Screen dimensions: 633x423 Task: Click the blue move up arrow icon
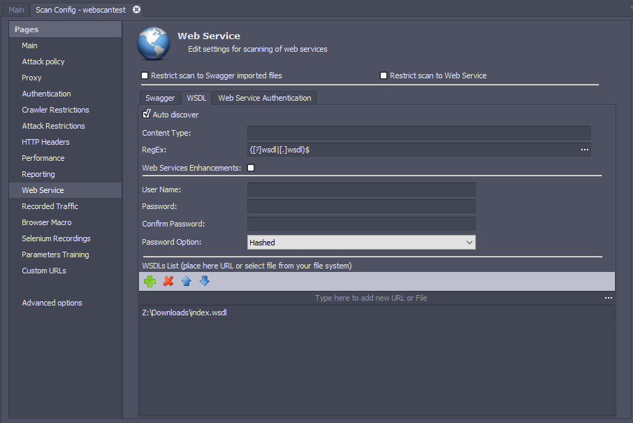pyautogui.click(x=186, y=281)
